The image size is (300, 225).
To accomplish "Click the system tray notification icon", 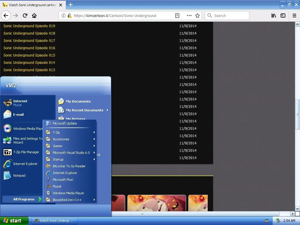I will point(278,221).
